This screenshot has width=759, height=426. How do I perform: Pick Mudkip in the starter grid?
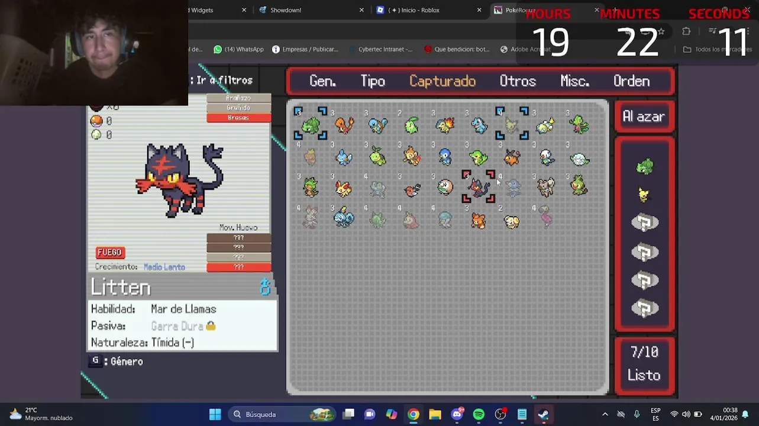tap(344, 157)
